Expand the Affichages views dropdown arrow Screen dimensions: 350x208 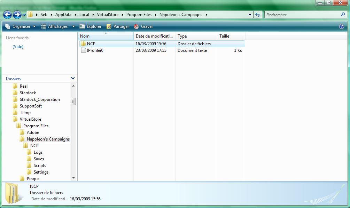[73, 26]
